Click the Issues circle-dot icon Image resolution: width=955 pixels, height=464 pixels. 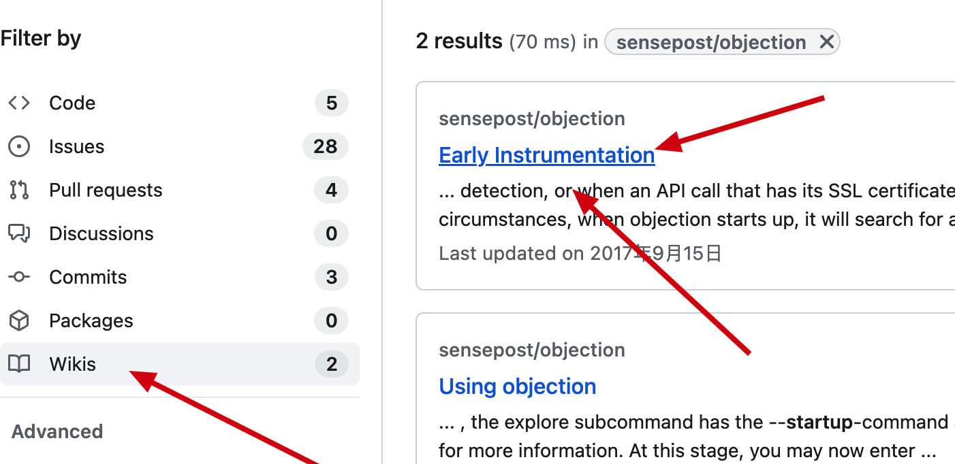click(x=19, y=146)
